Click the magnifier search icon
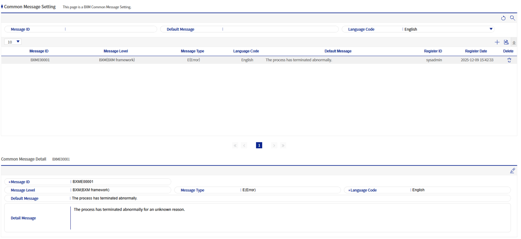This screenshot has height=239, width=521. tap(512, 18)
